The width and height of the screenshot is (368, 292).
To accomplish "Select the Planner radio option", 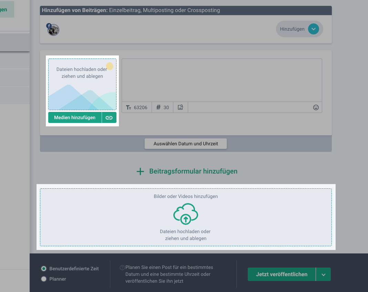I will click(x=44, y=279).
